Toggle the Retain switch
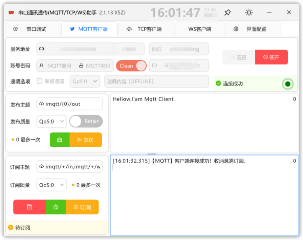Image resolution: width=303 pixels, height=240 pixels. pos(86,121)
